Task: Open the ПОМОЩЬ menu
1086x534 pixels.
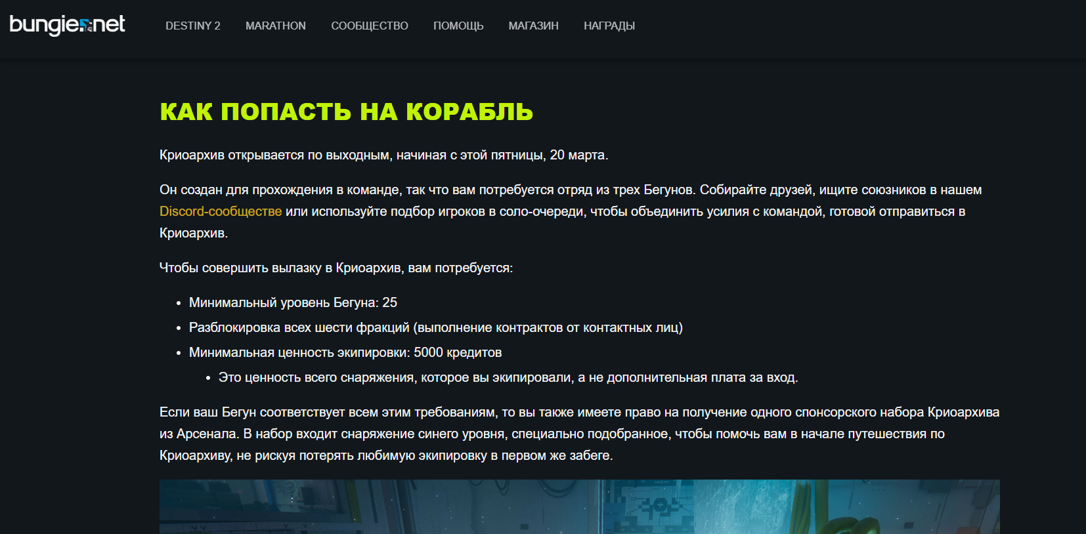Action: tap(458, 26)
